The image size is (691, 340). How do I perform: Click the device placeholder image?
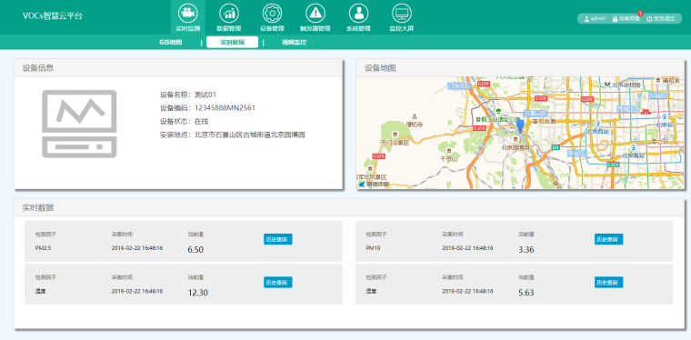coord(79,124)
